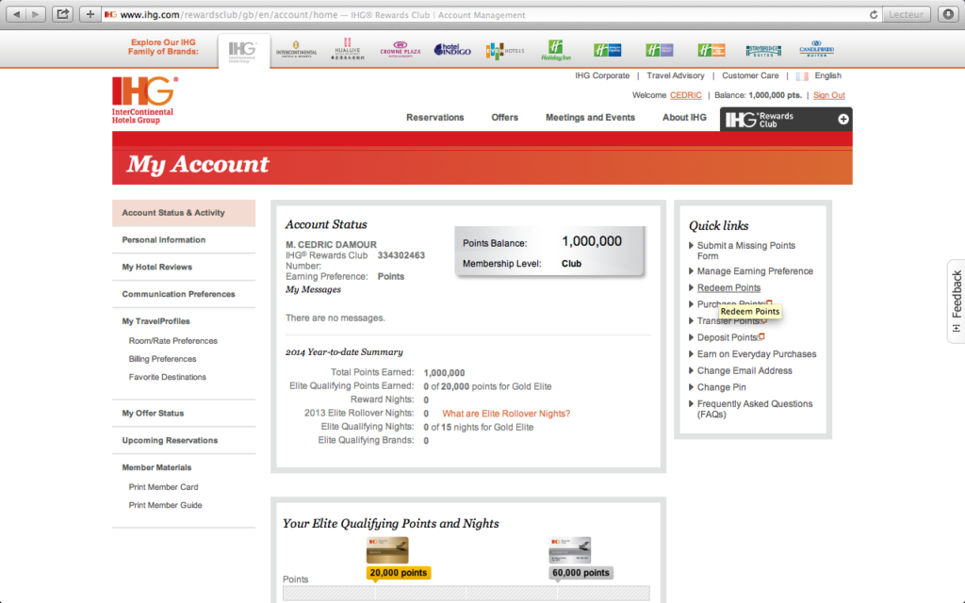The width and height of the screenshot is (965, 603).
Task: Click Print Member Card
Action: point(163,487)
